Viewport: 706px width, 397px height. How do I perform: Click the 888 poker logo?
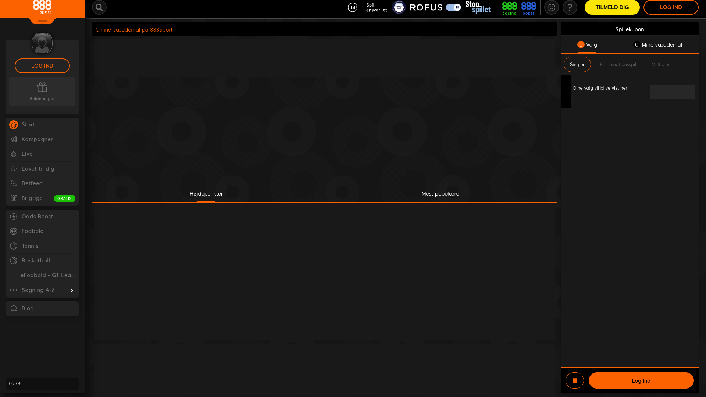point(528,8)
